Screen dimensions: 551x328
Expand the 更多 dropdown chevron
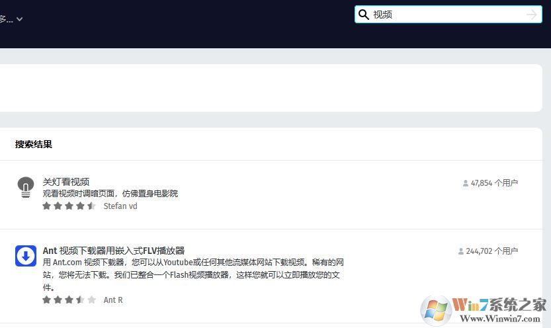[19, 19]
